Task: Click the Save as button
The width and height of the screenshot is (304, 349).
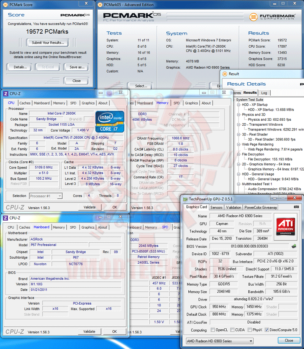Action: [x=77, y=67]
